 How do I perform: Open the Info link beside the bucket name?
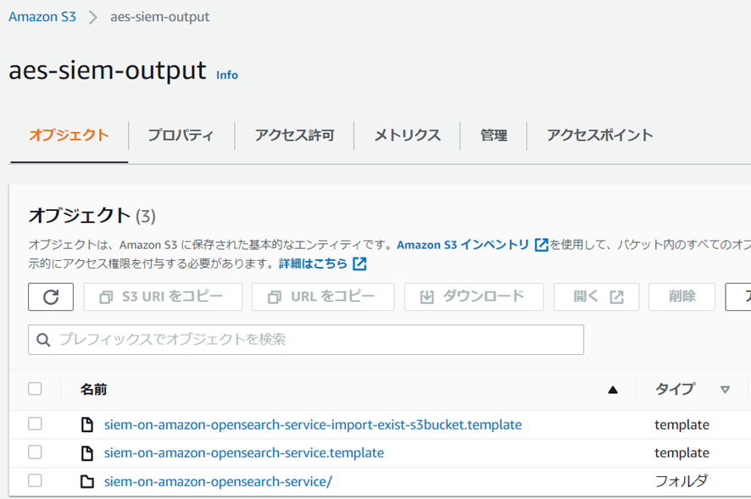[227, 75]
